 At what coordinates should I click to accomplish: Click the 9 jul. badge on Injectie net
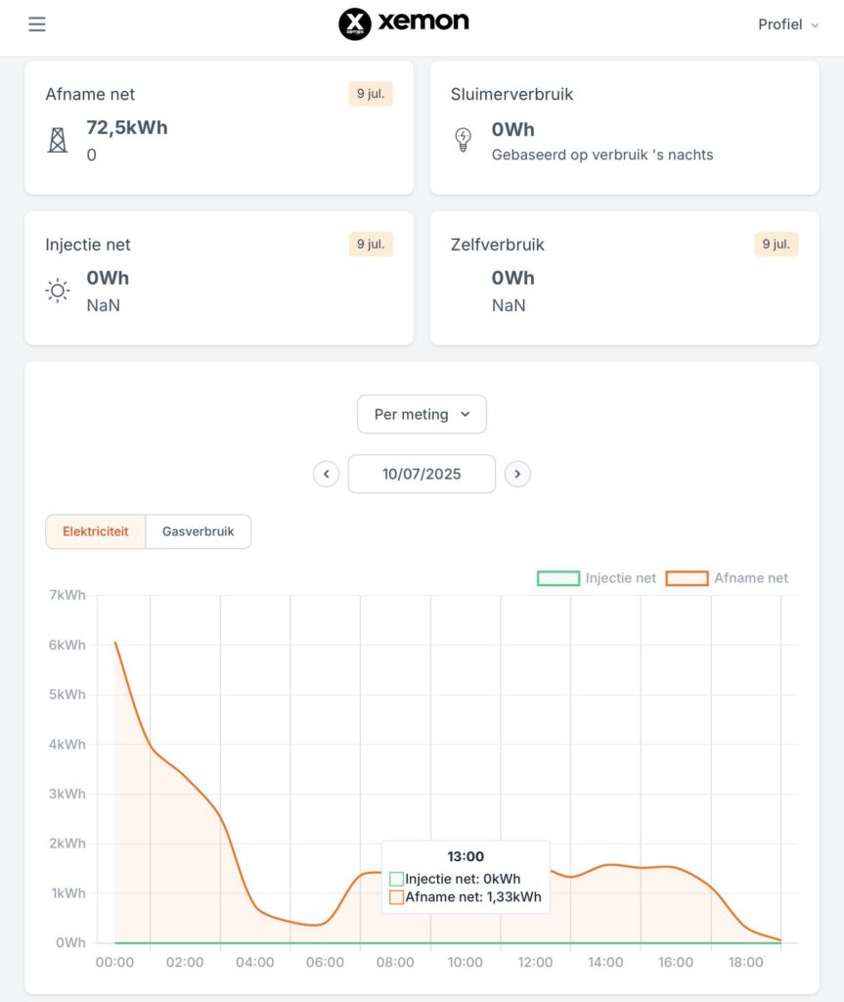(371, 244)
